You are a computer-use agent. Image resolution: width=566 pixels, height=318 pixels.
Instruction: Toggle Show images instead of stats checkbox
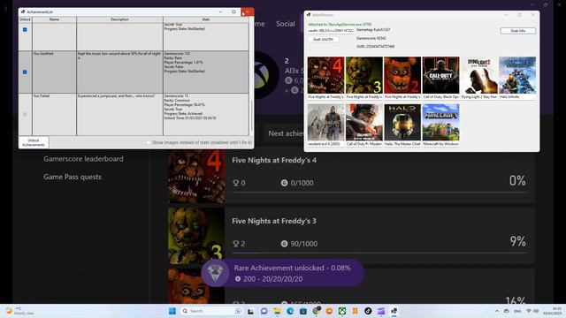149,143
